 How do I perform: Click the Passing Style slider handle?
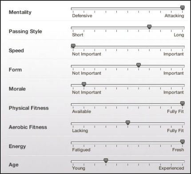149,27
